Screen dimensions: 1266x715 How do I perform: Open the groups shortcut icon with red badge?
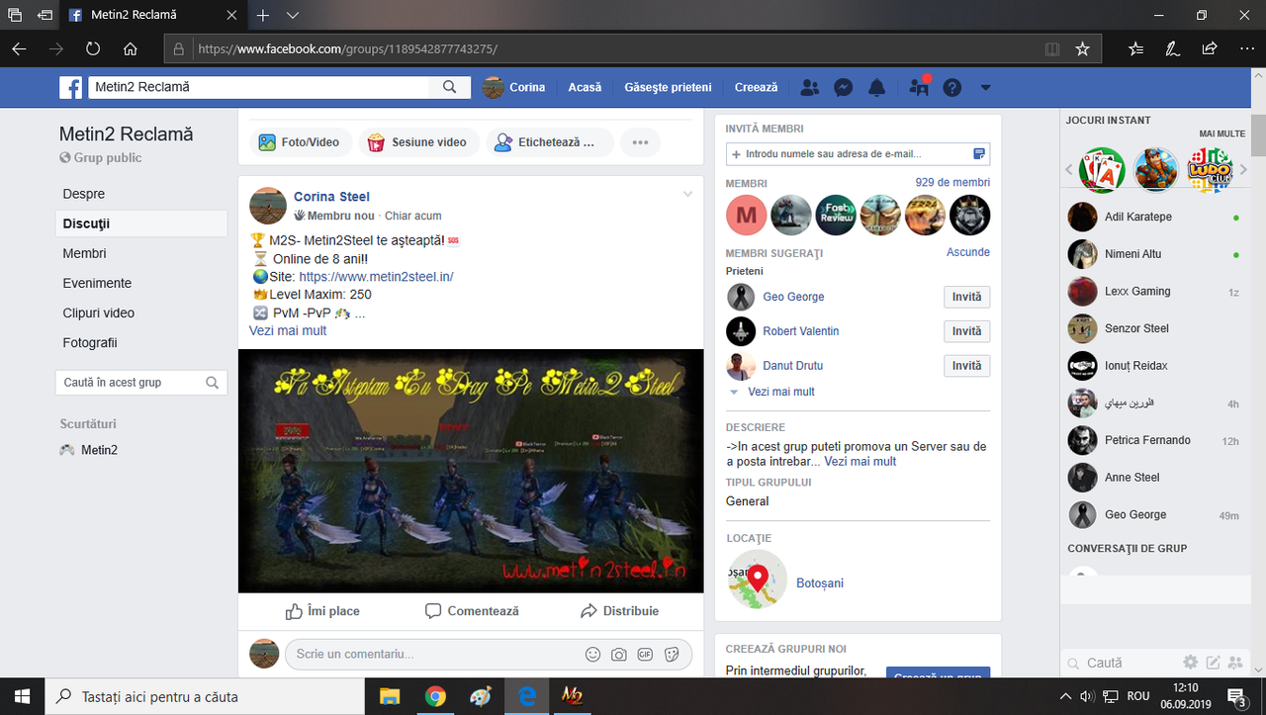(919, 87)
